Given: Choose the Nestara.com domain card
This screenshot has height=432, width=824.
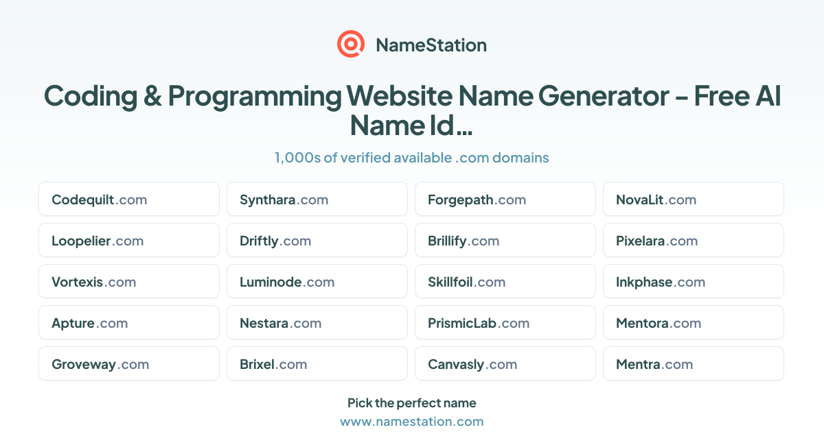Looking at the screenshot, I should (317, 323).
